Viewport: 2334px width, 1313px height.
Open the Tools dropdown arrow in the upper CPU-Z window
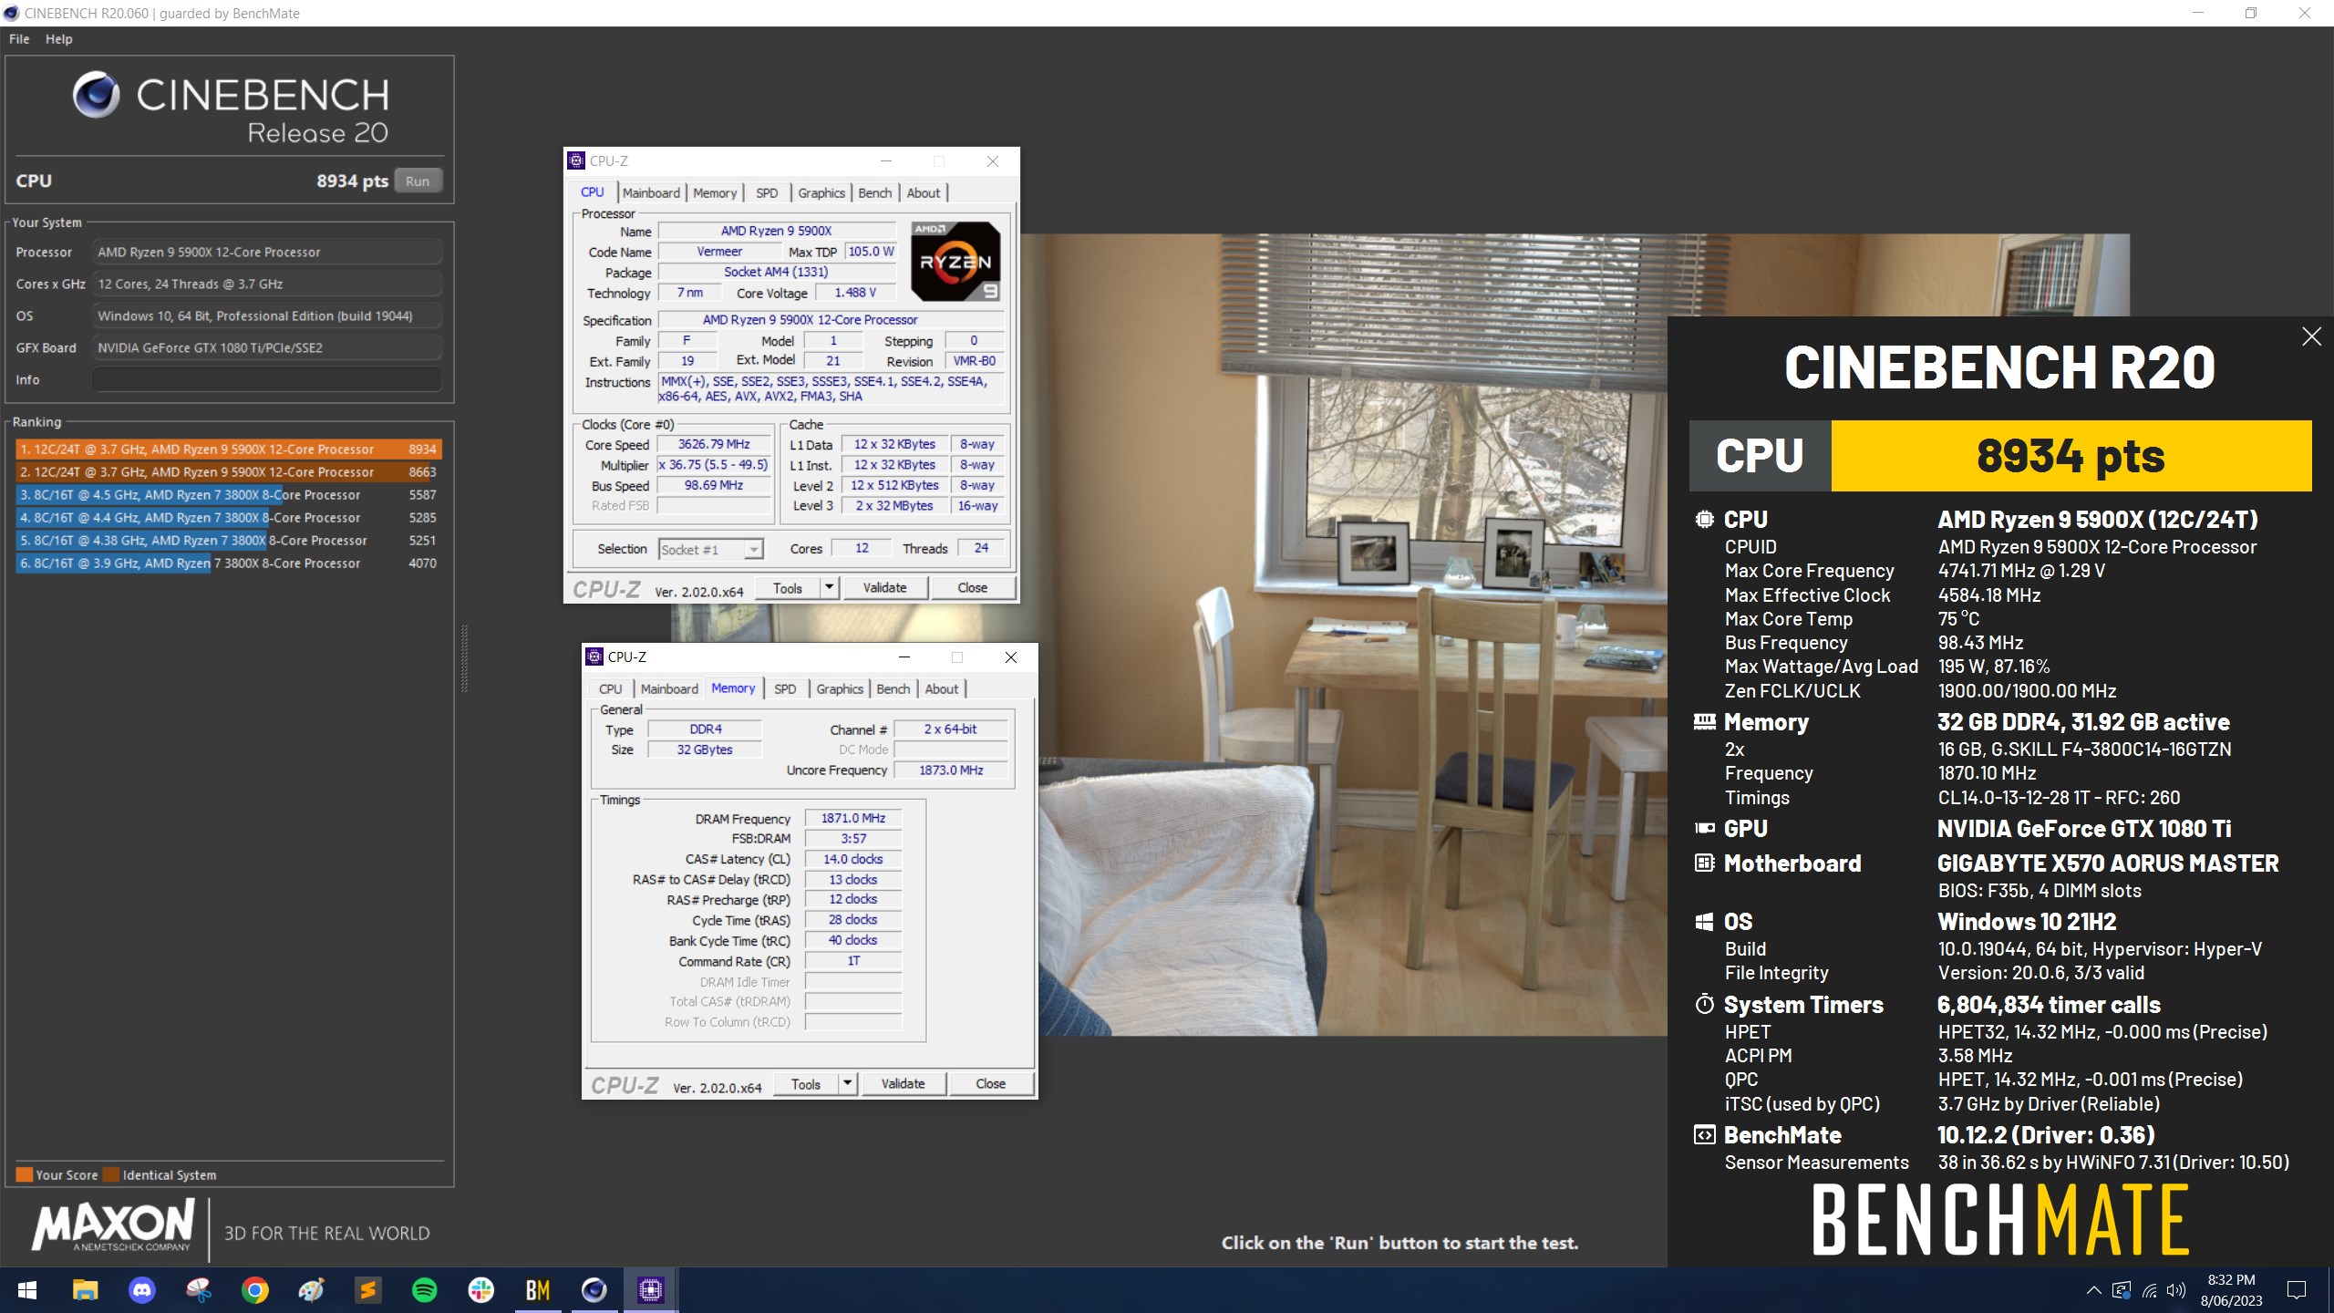point(829,587)
